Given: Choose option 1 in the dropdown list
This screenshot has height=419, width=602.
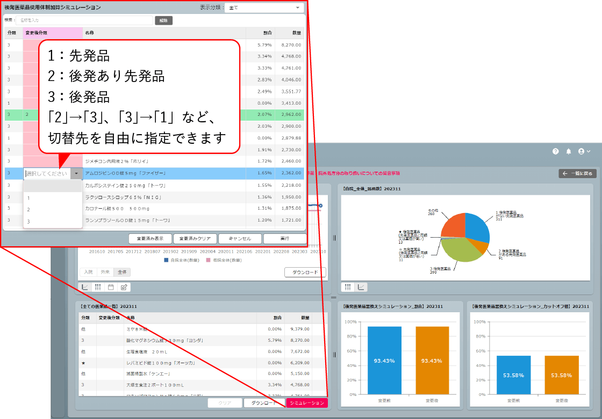Looking at the screenshot, I should [x=53, y=198].
